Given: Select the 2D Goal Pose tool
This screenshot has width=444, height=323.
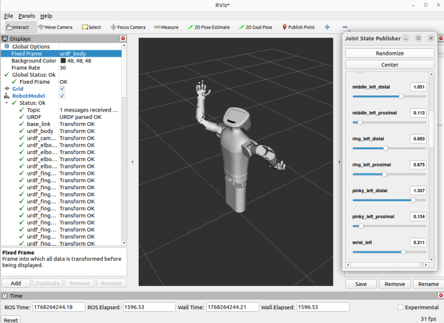Looking at the screenshot, I should point(256,27).
